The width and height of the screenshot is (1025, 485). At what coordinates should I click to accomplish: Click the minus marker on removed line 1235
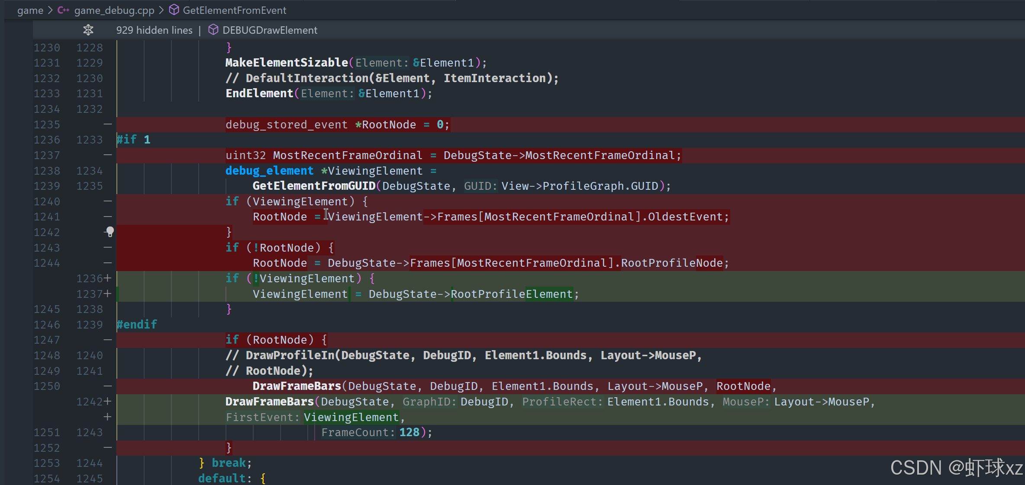coord(108,124)
